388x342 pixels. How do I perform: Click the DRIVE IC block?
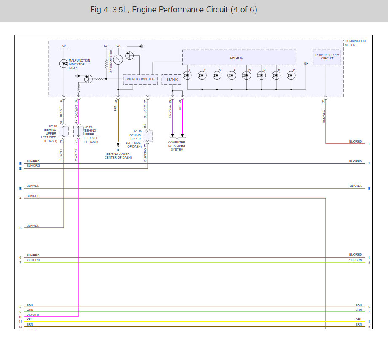coord(239,57)
